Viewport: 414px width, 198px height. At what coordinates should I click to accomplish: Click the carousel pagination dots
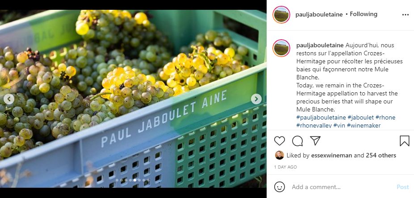(133, 181)
